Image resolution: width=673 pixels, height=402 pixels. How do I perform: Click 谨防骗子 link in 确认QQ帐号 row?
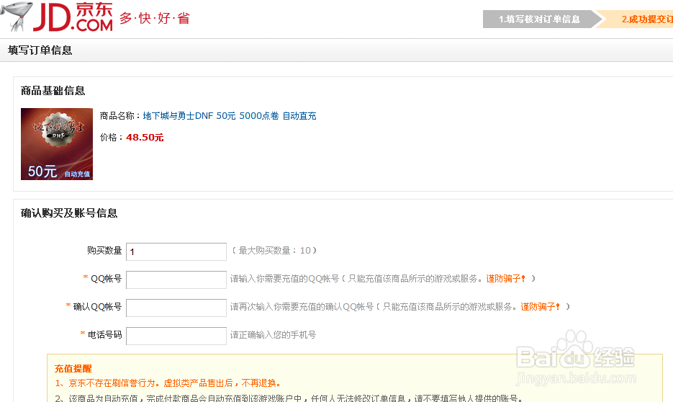(x=541, y=307)
